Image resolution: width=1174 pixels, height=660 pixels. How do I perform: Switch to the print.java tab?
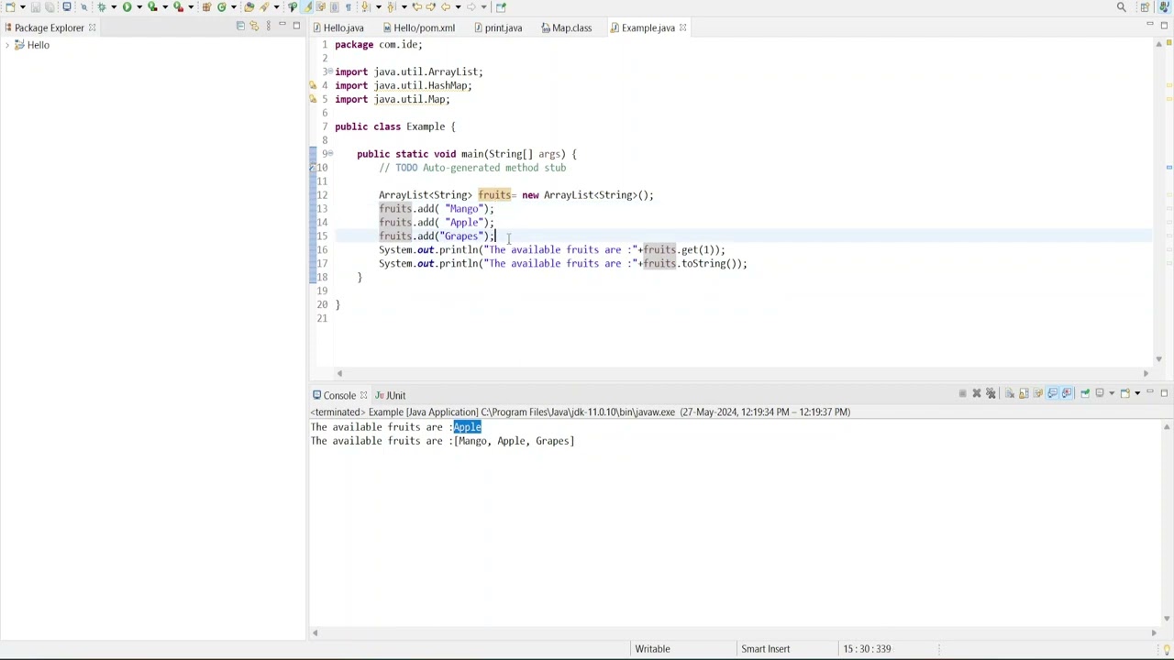coord(498,27)
